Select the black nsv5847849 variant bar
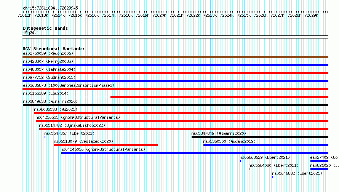 (x=260, y=137)
